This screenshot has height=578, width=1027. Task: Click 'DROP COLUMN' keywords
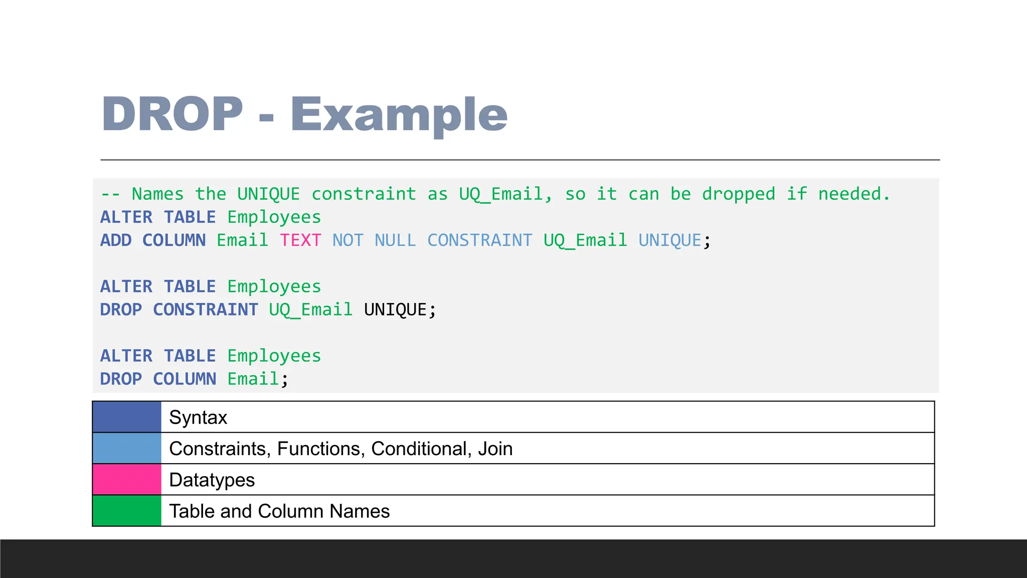tap(158, 379)
